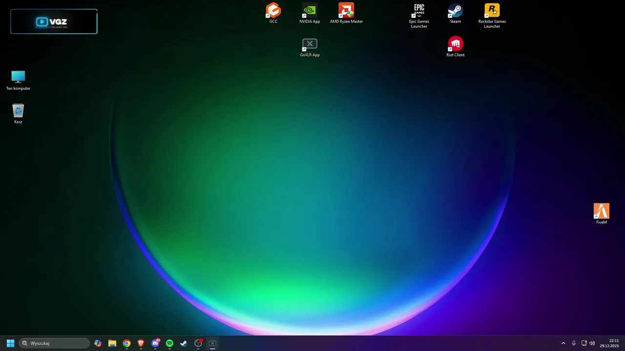Select the Ten komputer desktop icon
Screen dimensions: 625x351
point(18,80)
